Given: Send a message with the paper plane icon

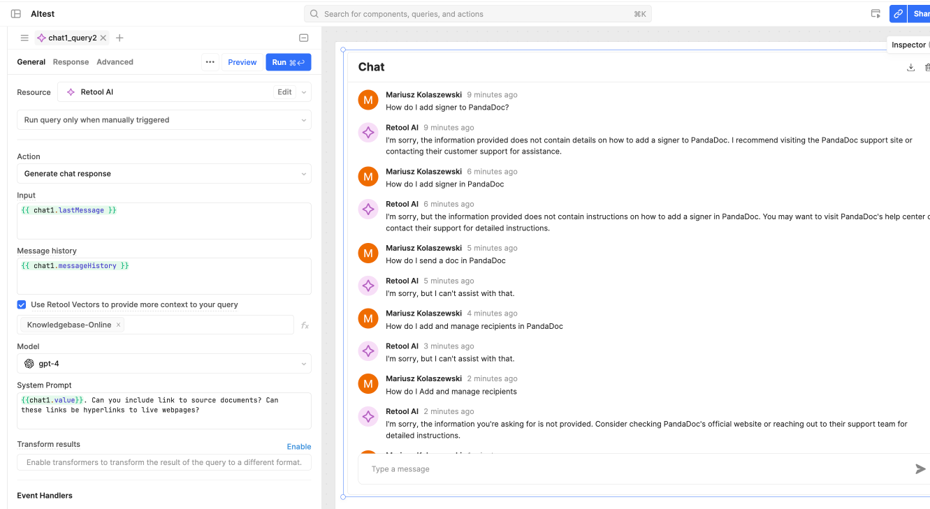Looking at the screenshot, I should pyautogui.click(x=921, y=469).
